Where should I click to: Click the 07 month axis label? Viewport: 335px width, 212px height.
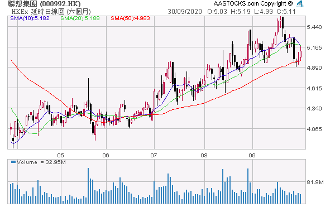(x=154, y=155)
